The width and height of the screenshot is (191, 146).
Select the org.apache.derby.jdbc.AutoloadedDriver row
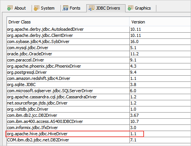point(99,29)
